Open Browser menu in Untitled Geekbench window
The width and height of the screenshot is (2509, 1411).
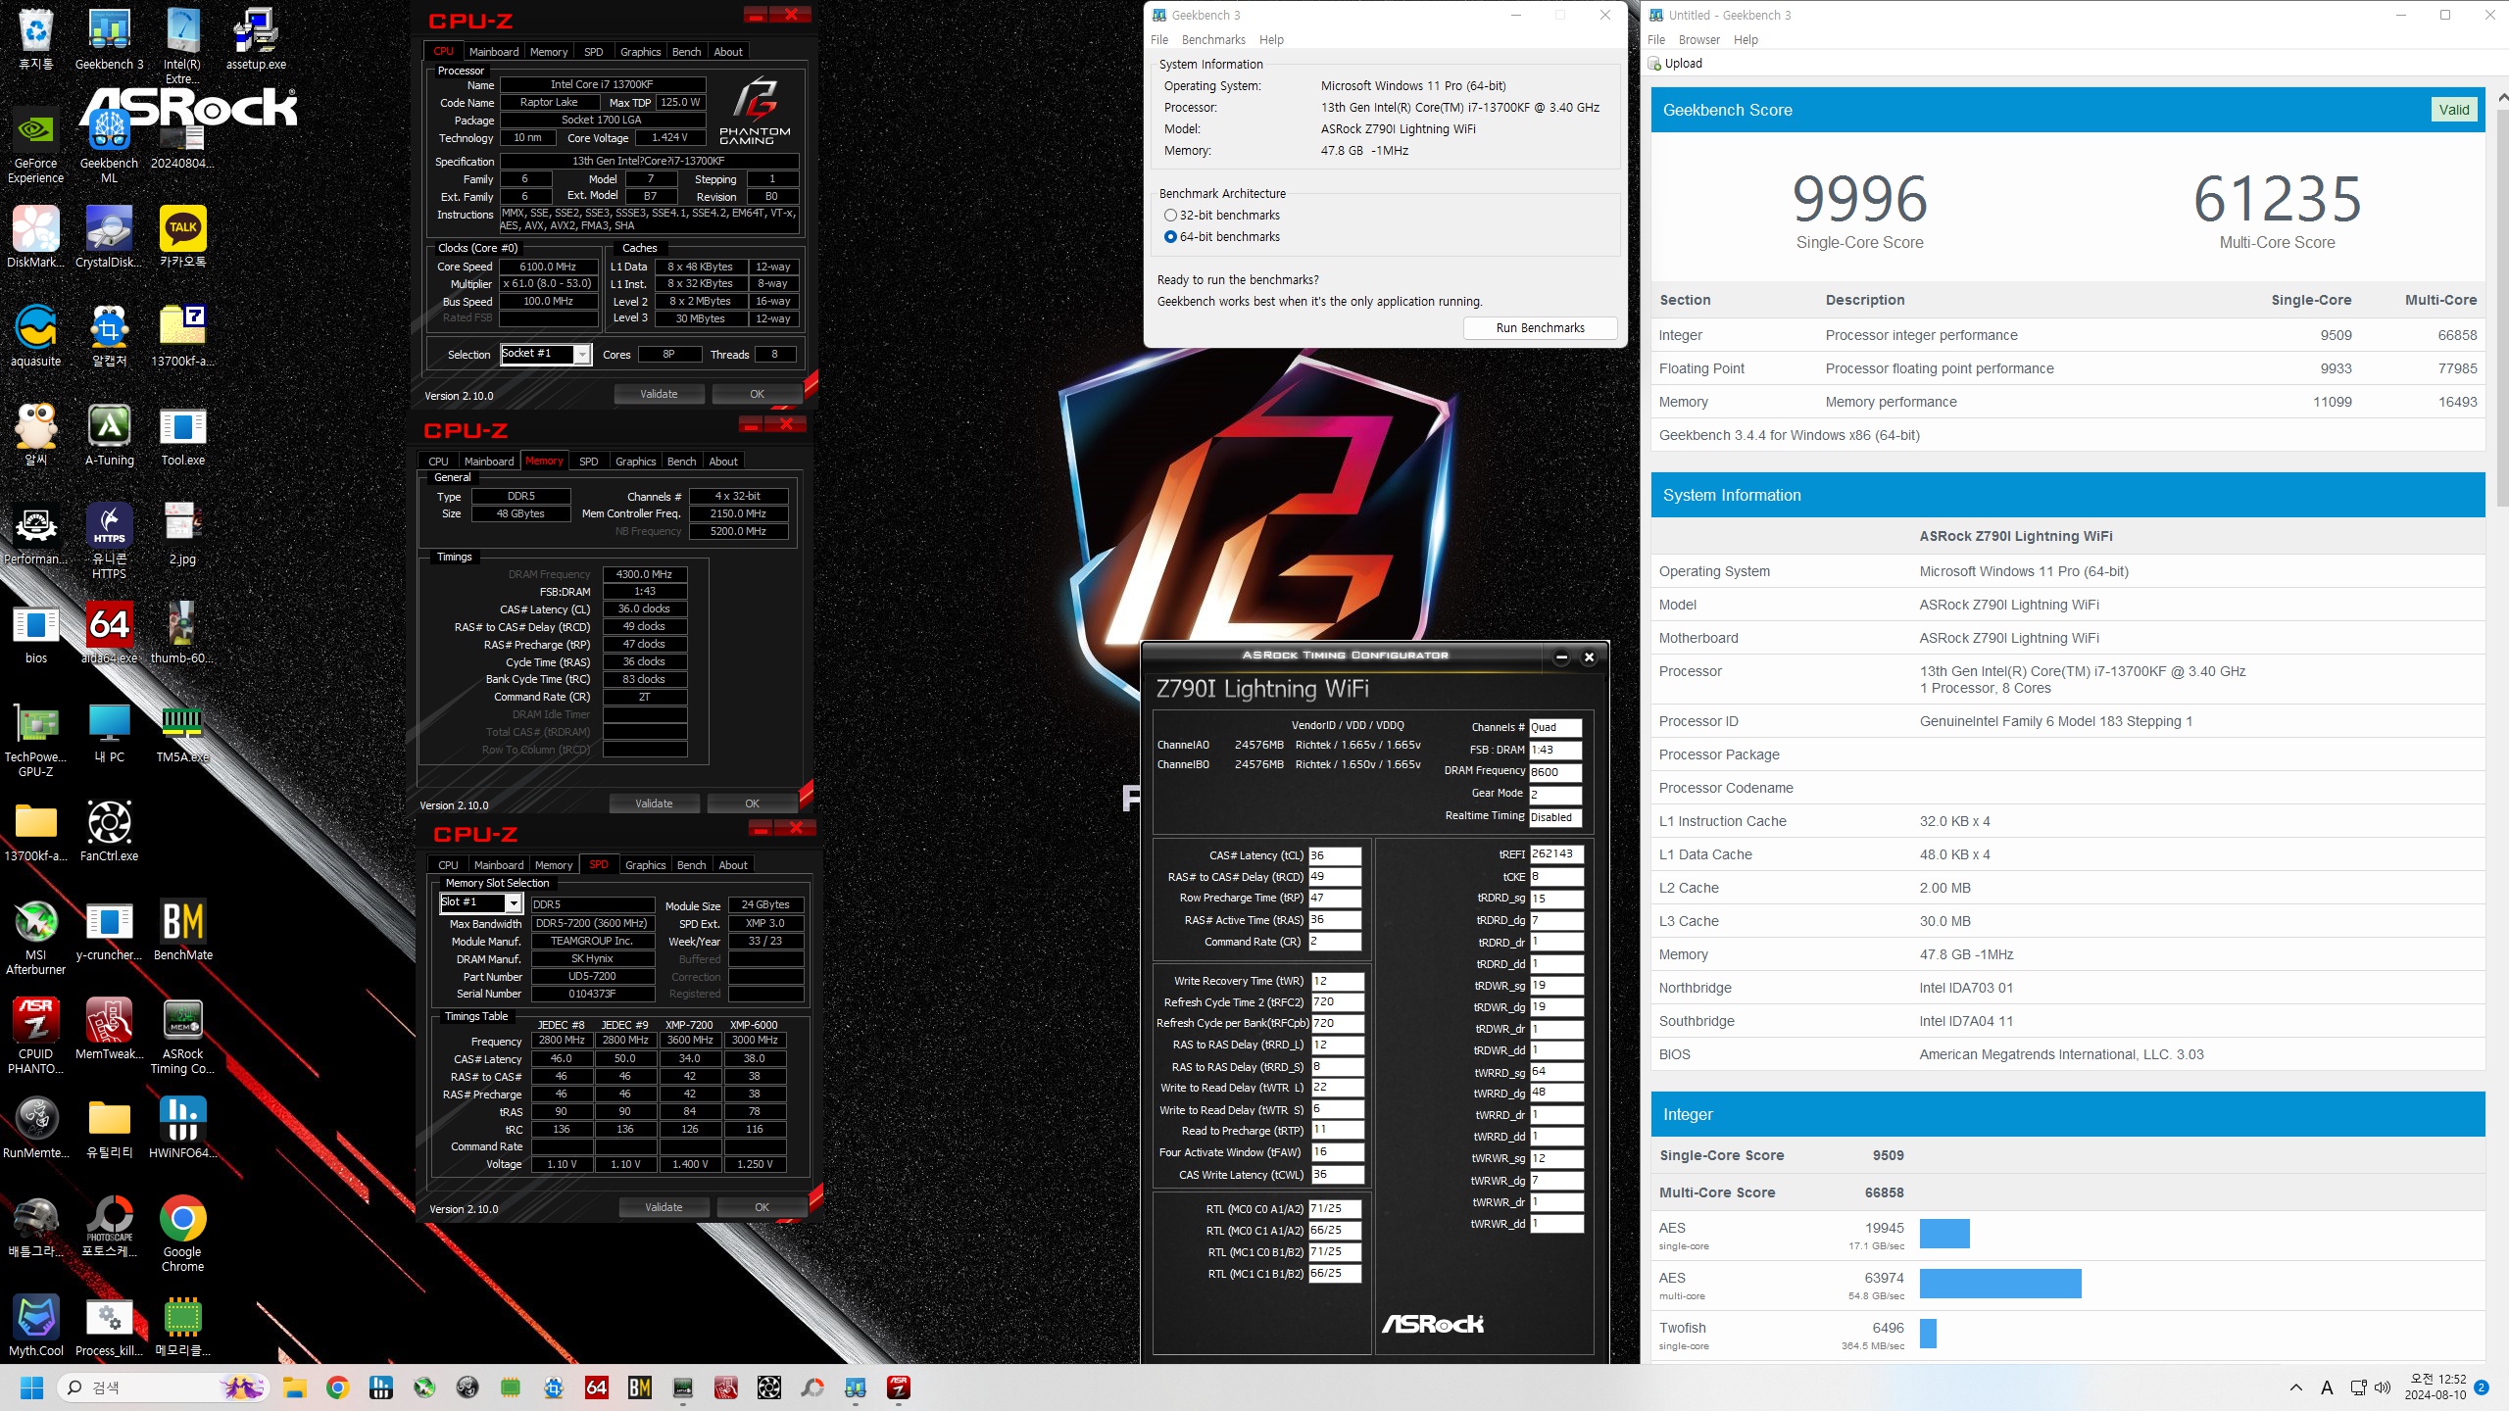(x=1698, y=40)
